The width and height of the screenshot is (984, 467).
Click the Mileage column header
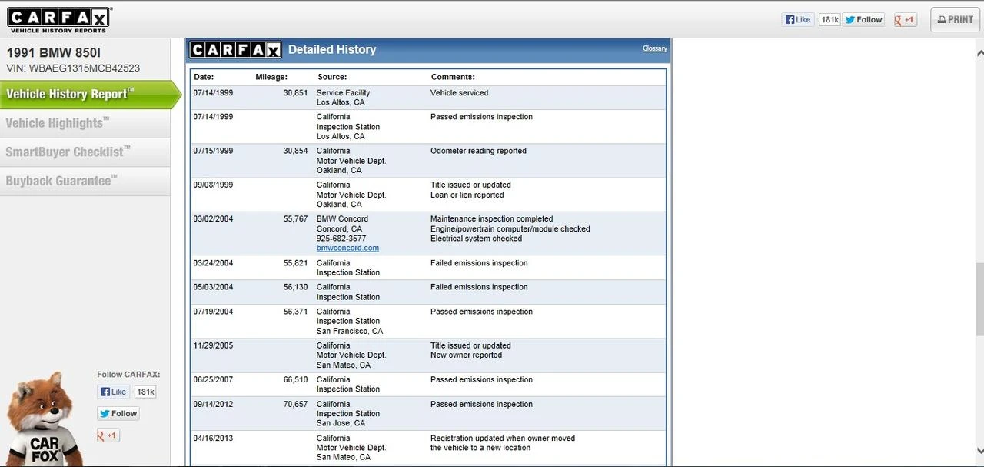click(271, 77)
